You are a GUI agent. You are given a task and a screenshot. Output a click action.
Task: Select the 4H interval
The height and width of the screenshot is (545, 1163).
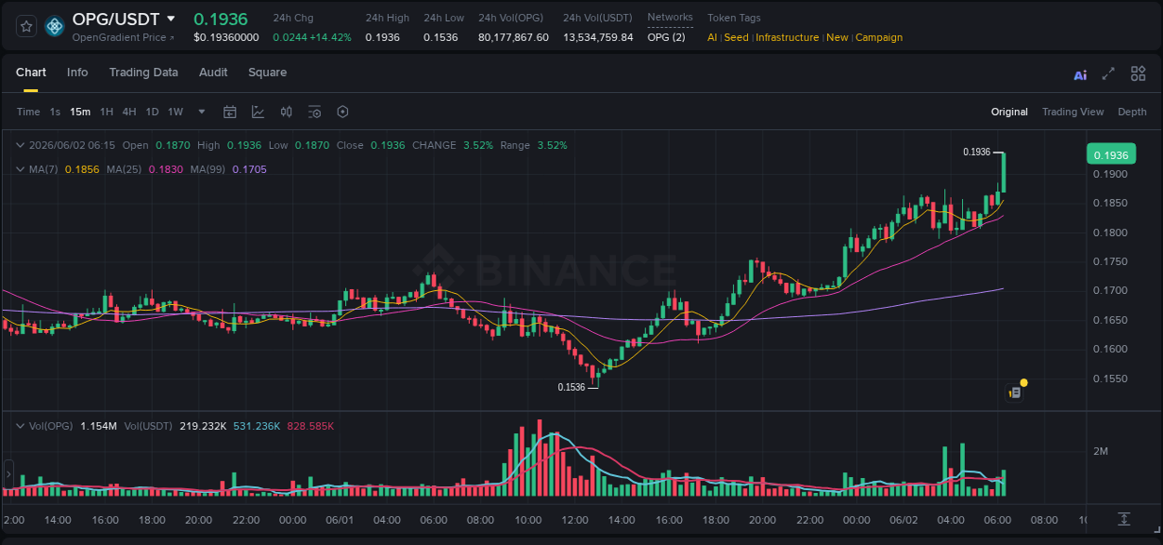coord(129,112)
